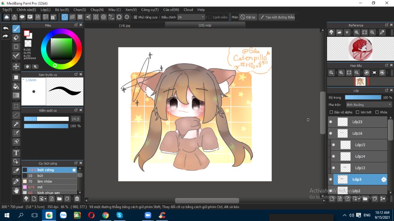
Task: Open the cloud save icon in toolbar
Action: coord(7,17)
